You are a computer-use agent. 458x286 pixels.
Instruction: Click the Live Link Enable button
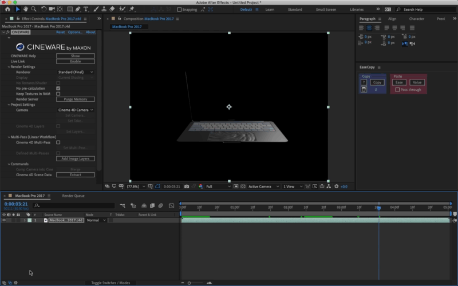76,61
